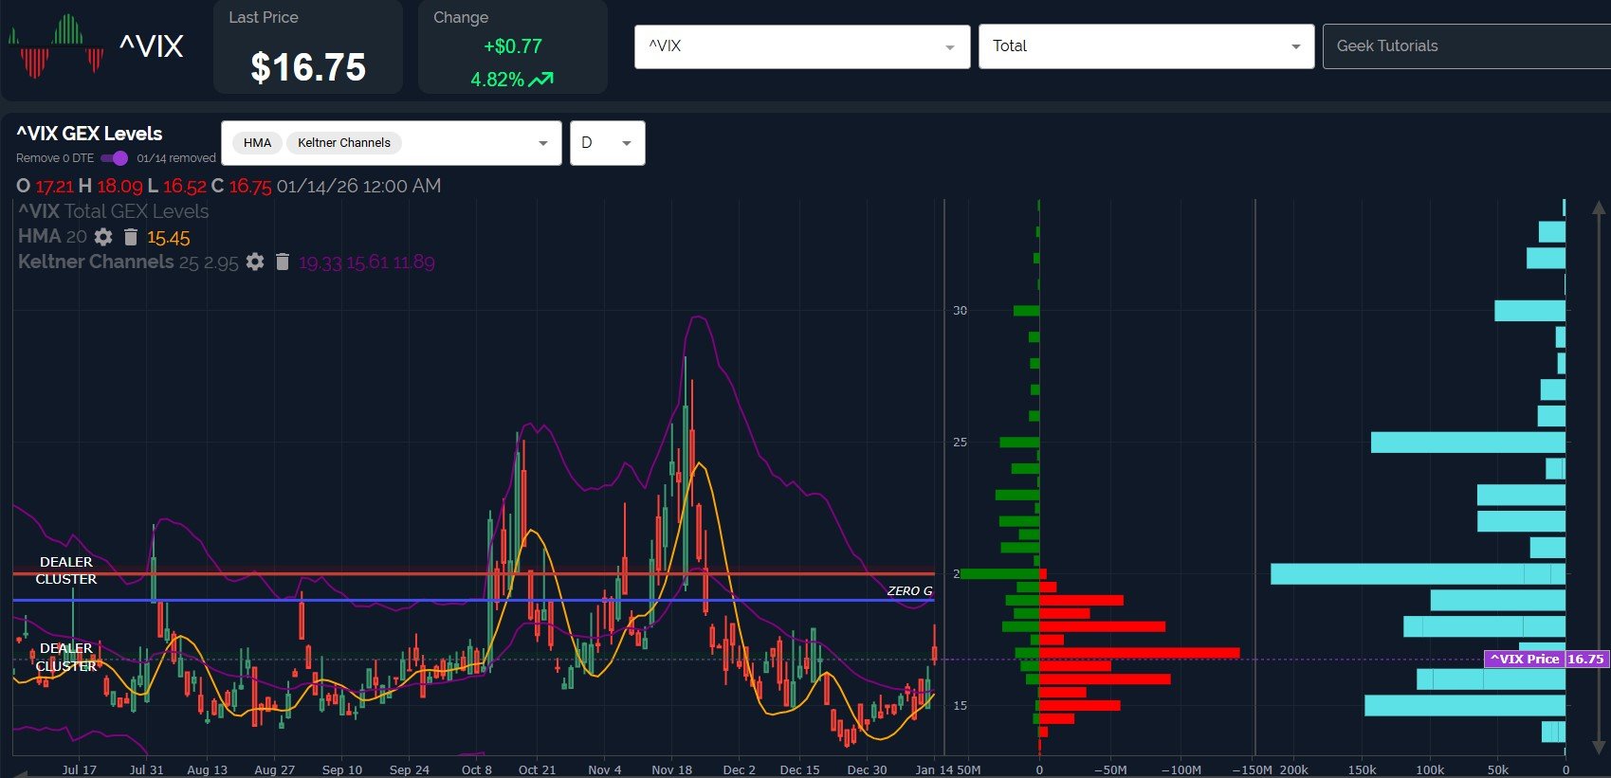Screen dimensions: 1611x778
Task: Open the Total GEX type dropdown
Action: pos(1146,46)
